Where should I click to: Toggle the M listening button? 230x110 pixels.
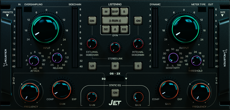(106, 12)
